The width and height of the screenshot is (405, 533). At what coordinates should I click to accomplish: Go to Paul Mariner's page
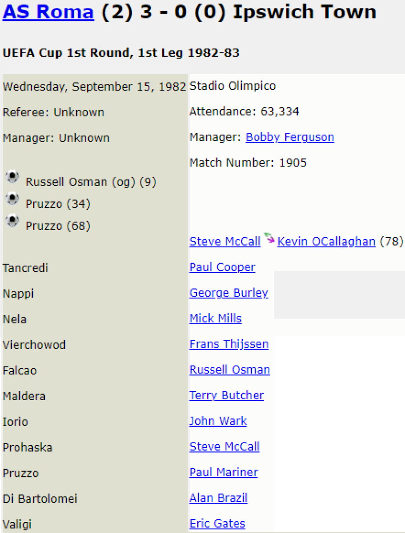tap(224, 473)
